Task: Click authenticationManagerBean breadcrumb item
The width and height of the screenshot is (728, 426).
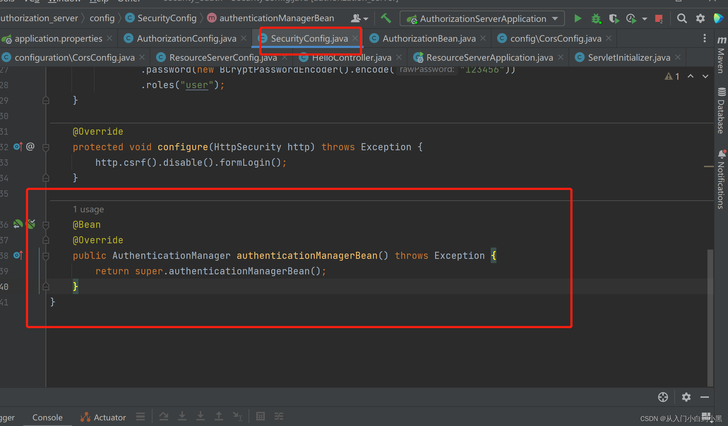Action: pyautogui.click(x=271, y=18)
